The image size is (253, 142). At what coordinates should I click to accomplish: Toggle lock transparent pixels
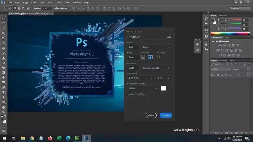[x=218, y=75]
